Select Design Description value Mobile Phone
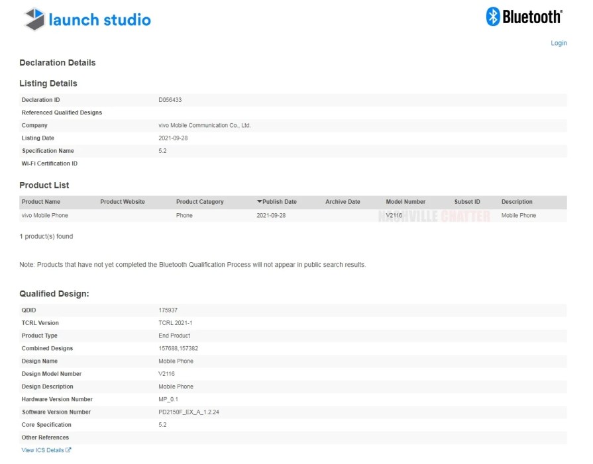 coord(176,387)
